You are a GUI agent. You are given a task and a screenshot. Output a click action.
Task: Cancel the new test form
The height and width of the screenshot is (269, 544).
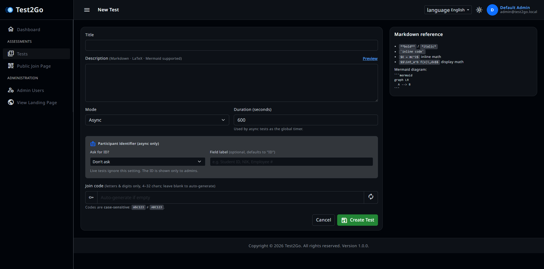click(323, 220)
